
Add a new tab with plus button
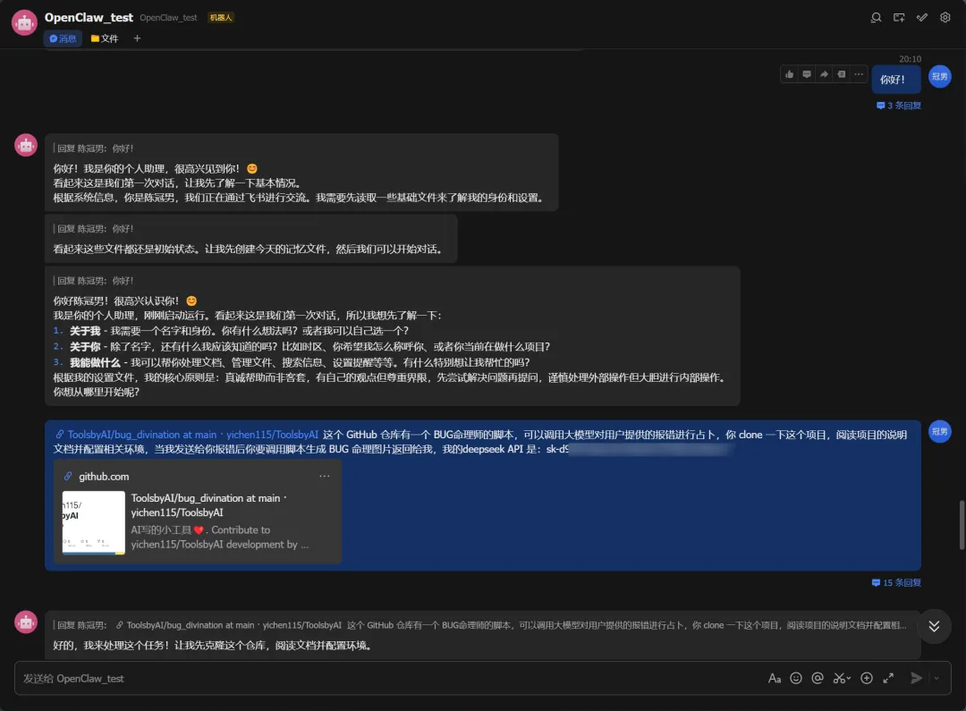click(137, 38)
